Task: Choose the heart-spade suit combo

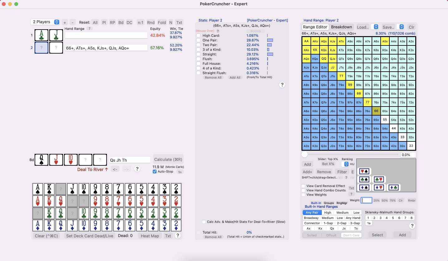Action: 364,171
